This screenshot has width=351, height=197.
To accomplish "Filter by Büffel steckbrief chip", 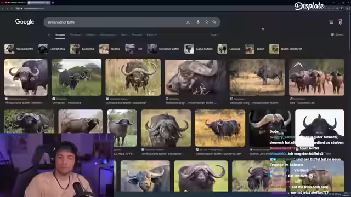I will pos(286,49).
